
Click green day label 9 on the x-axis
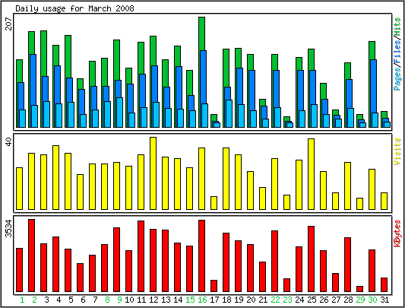[x=119, y=300]
